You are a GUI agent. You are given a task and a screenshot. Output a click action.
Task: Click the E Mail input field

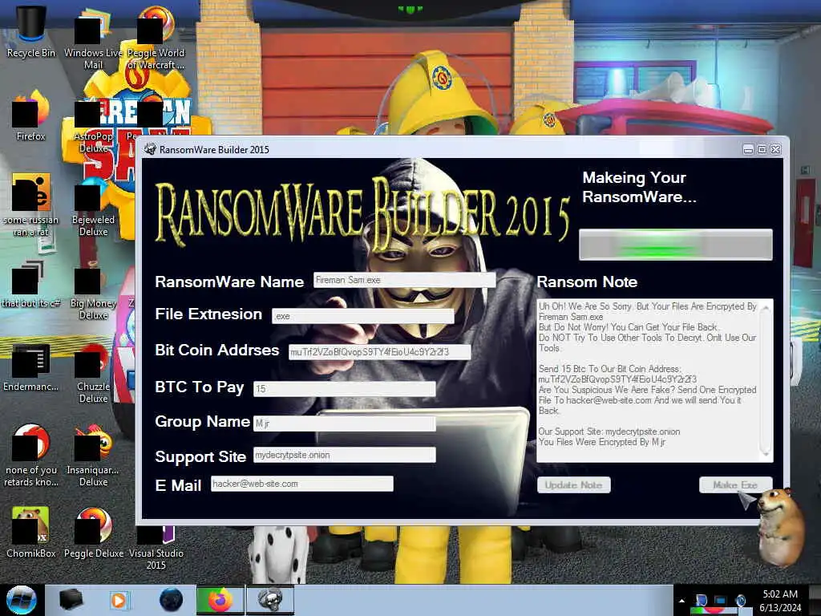[x=302, y=484]
